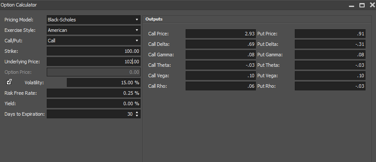Select the Put Price output box
The width and height of the screenshot is (376, 162).
click(x=330, y=34)
